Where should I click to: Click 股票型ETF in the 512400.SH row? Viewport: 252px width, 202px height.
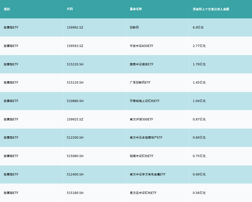pyautogui.click(x=11, y=174)
